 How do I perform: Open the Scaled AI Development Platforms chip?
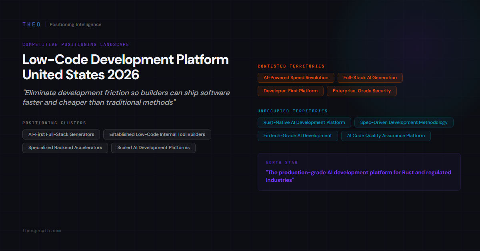154,147
